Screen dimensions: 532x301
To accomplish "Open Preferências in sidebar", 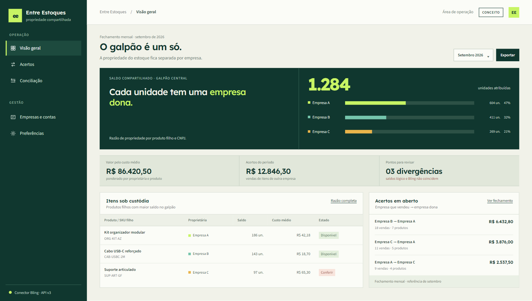I will point(43,133).
